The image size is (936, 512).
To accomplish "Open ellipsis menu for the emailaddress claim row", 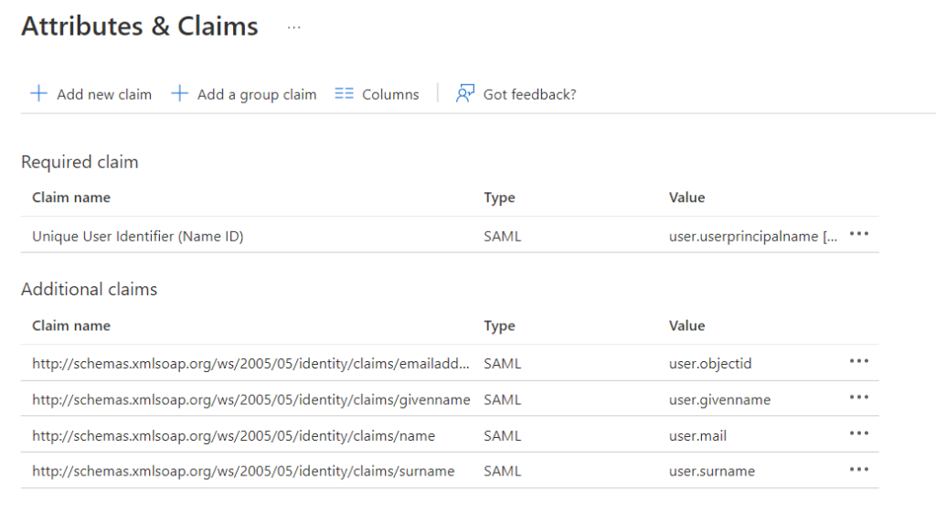I will [858, 361].
